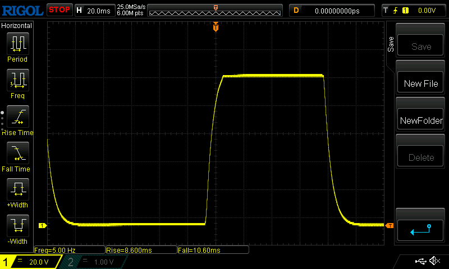
Task: Click the Save button
Action: pos(420,45)
